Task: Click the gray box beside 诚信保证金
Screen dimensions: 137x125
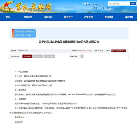Action: coord(82,56)
